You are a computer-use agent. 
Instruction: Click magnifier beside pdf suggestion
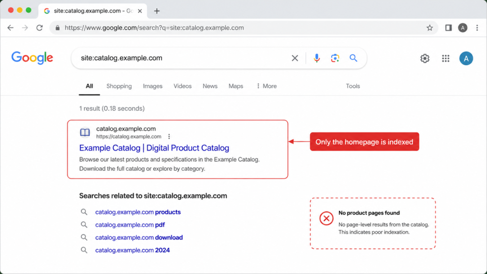[84, 225]
